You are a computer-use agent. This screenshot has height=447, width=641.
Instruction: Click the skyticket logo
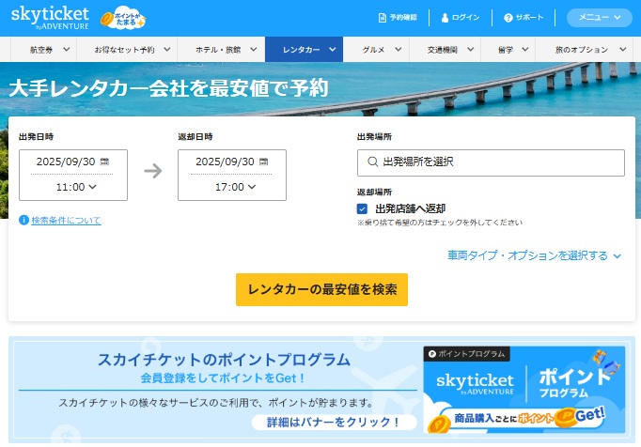50,18
